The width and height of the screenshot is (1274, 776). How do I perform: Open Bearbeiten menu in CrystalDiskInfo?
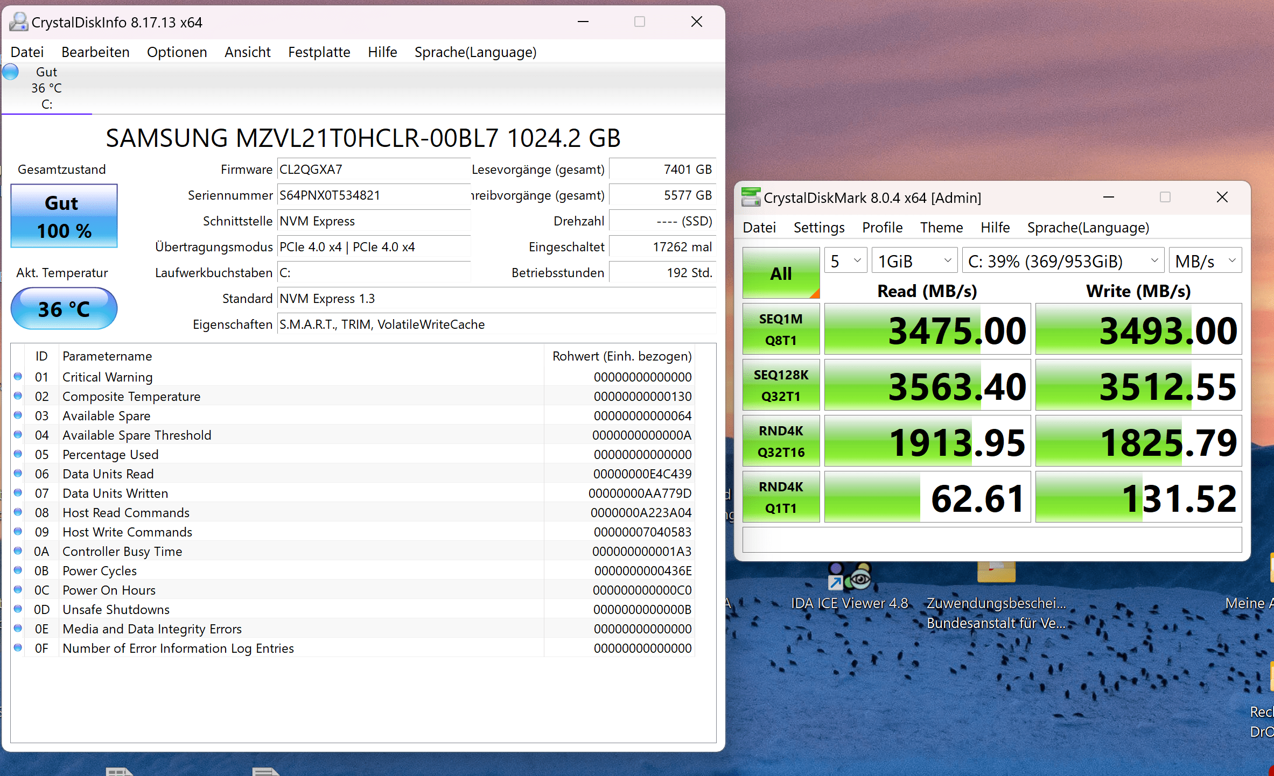[x=95, y=52]
